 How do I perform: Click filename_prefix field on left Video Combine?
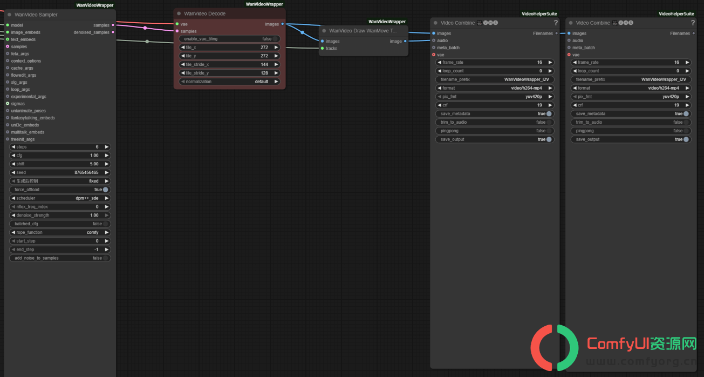[495, 79]
